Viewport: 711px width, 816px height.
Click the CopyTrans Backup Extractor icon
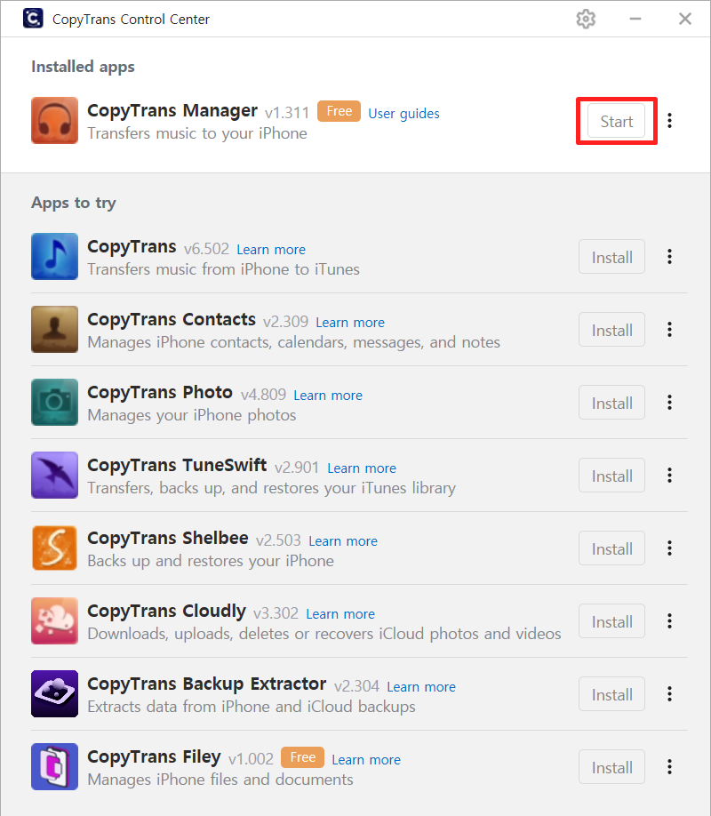(x=54, y=693)
